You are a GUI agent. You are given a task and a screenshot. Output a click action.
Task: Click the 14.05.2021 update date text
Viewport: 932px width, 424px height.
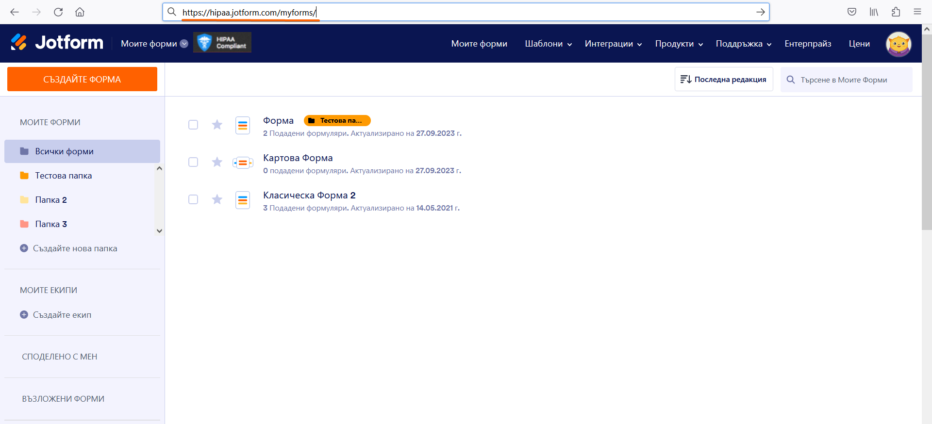pyautogui.click(x=438, y=208)
